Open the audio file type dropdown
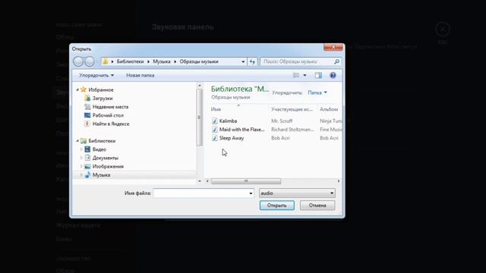486x273 pixels. 297,193
